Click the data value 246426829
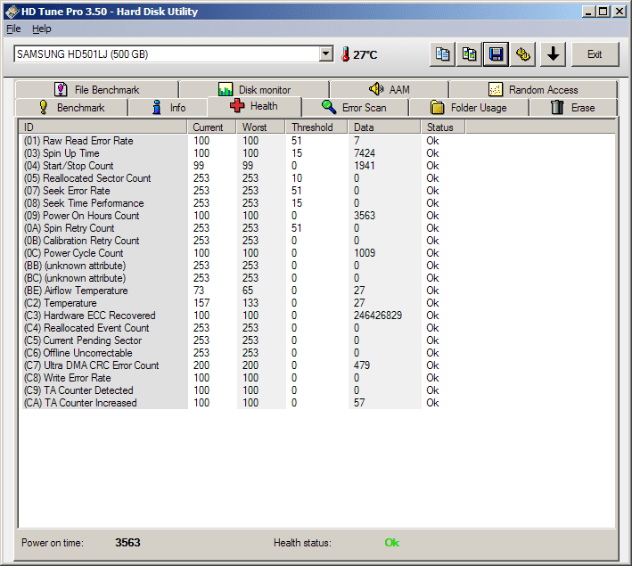Image resolution: width=632 pixels, height=566 pixels. pyautogui.click(x=378, y=316)
